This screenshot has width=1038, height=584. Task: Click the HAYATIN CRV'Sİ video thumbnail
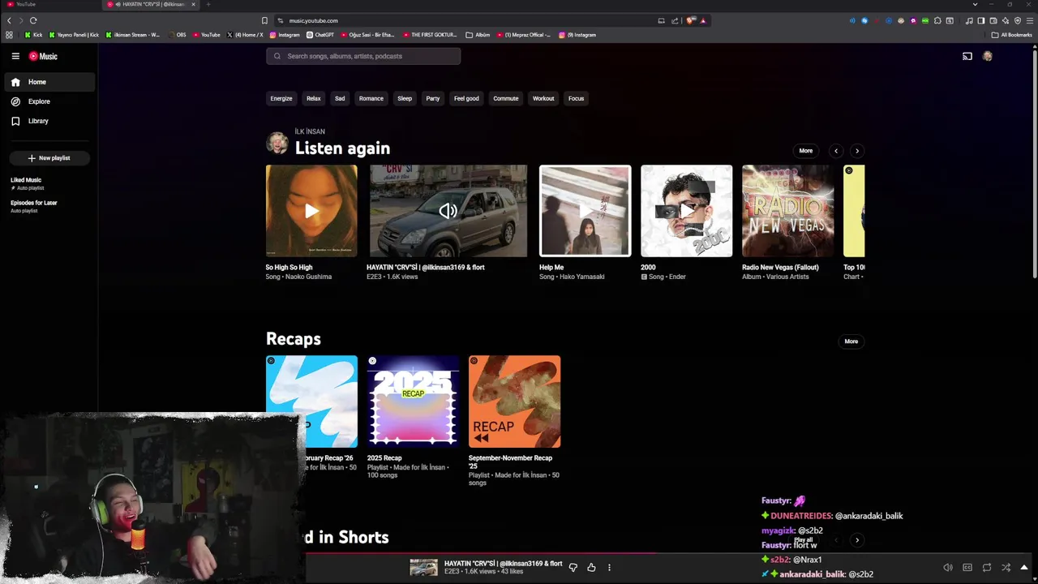(x=448, y=211)
